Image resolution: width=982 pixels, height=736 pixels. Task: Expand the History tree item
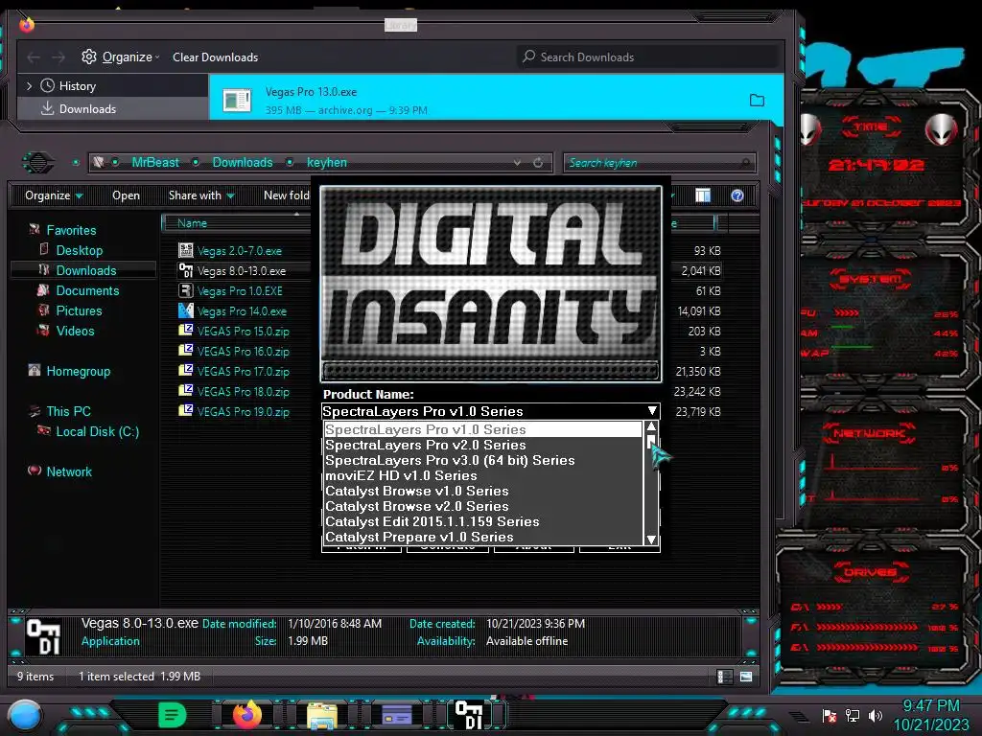coord(29,85)
